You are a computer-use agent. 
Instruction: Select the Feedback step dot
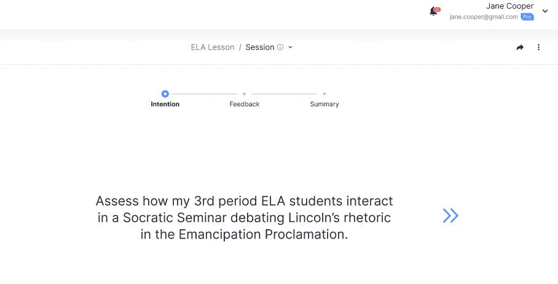pos(245,94)
